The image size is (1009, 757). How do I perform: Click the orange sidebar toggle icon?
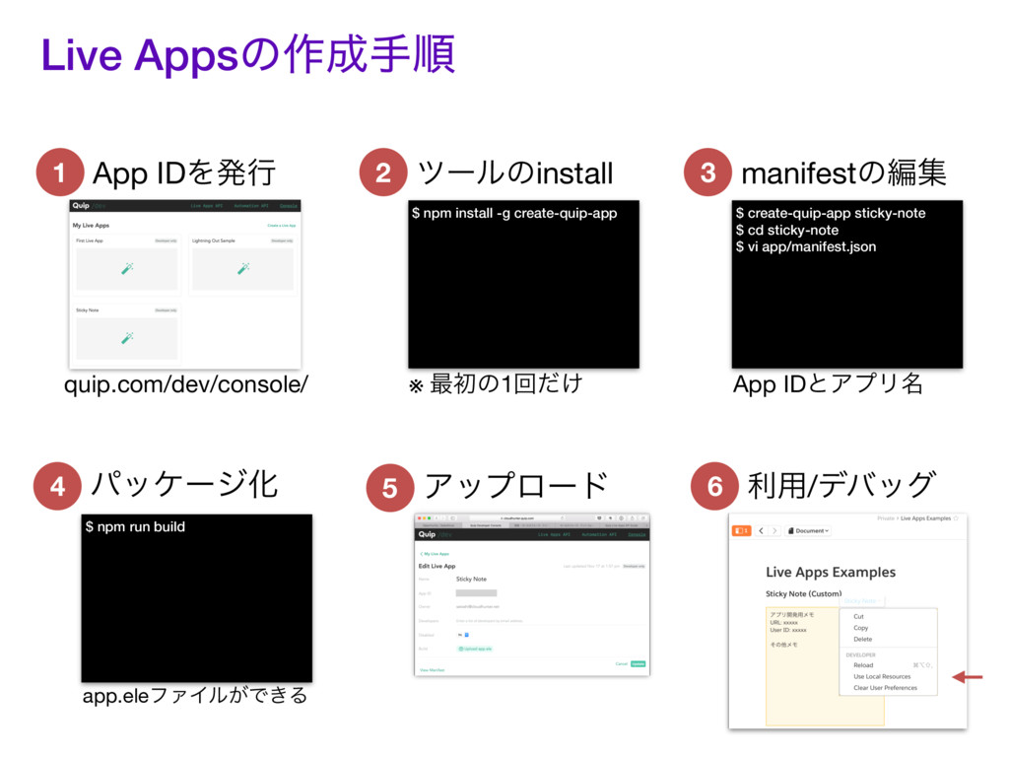pos(741,531)
